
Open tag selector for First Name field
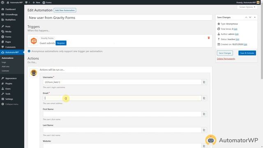204,114
